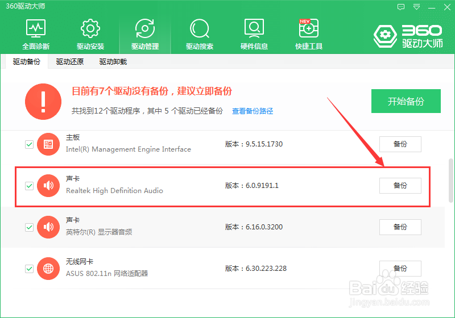Click 备份 for ASUS 802.11n 网络适配器
The width and height of the screenshot is (455, 318).
(400, 269)
